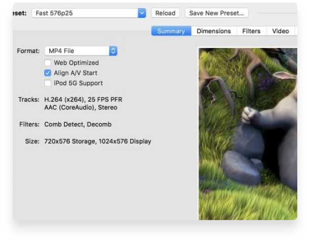
Task: Click the Fast 576p25 preset field
Action: [x=84, y=13]
